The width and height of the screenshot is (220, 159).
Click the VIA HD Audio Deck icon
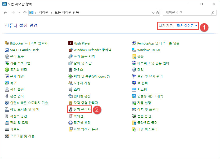click(7, 50)
